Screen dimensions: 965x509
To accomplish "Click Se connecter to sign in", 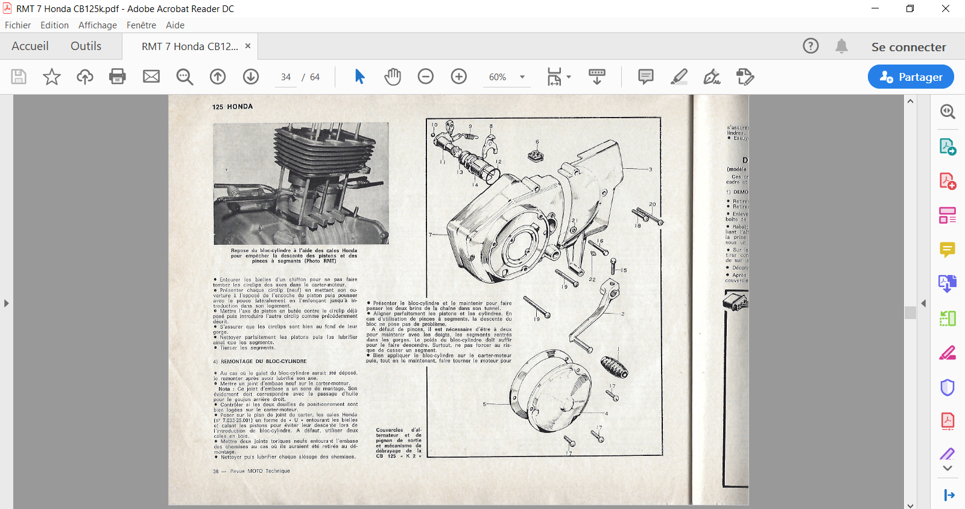I will pyautogui.click(x=908, y=47).
